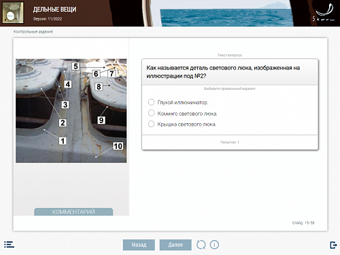Viewport: 340px width, 255px height.
Task: Click the ДЕЛЬНЫЕ ВЕЩИ course title
Action: 54,10
